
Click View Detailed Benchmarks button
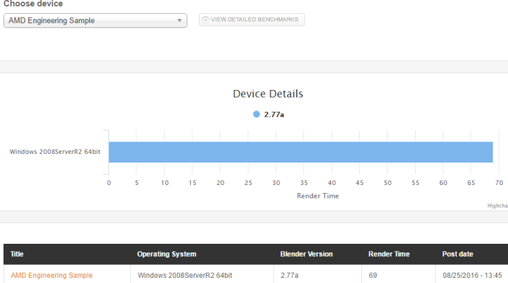pyautogui.click(x=252, y=20)
